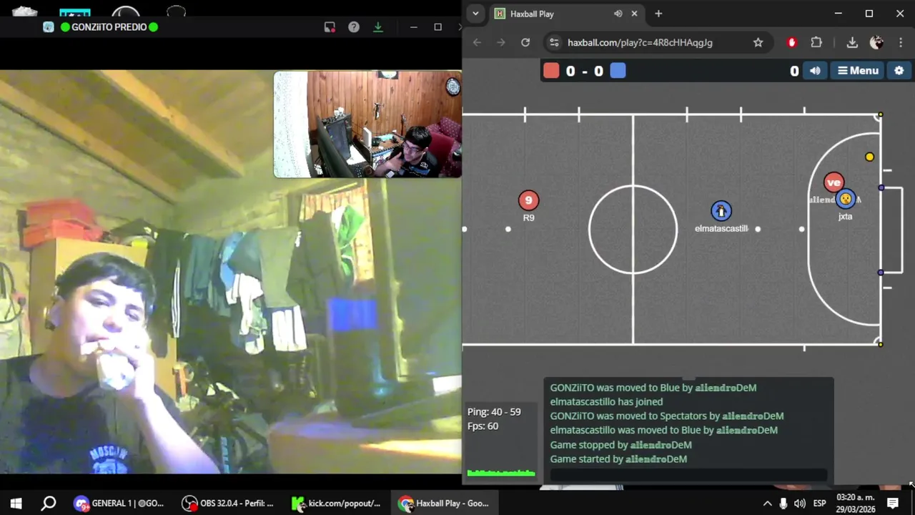Open Chrome tab search dropdown arrow
The image size is (915, 515).
coord(475,14)
